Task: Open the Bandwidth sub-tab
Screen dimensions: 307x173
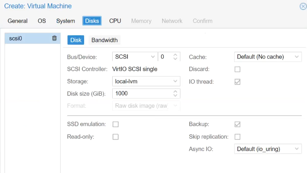Action: [104, 40]
